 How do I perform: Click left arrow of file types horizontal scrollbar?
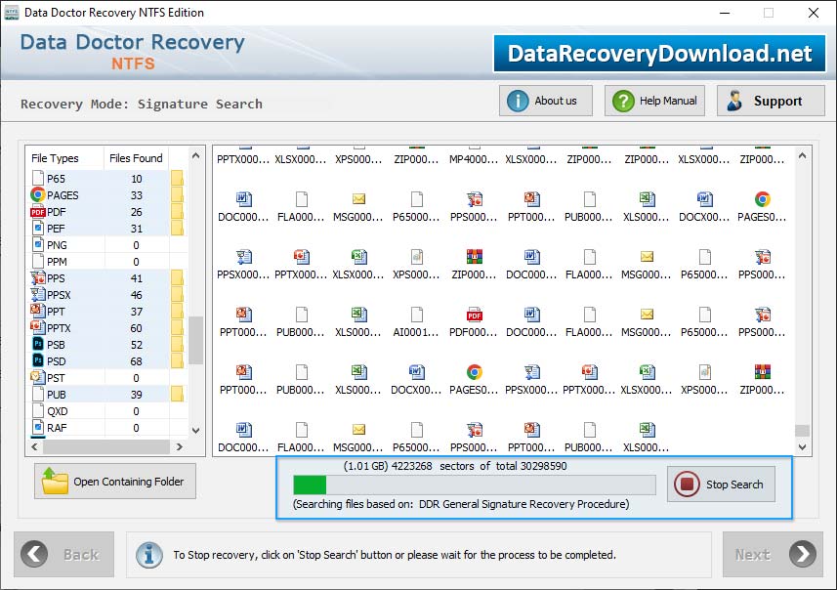(35, 447)
